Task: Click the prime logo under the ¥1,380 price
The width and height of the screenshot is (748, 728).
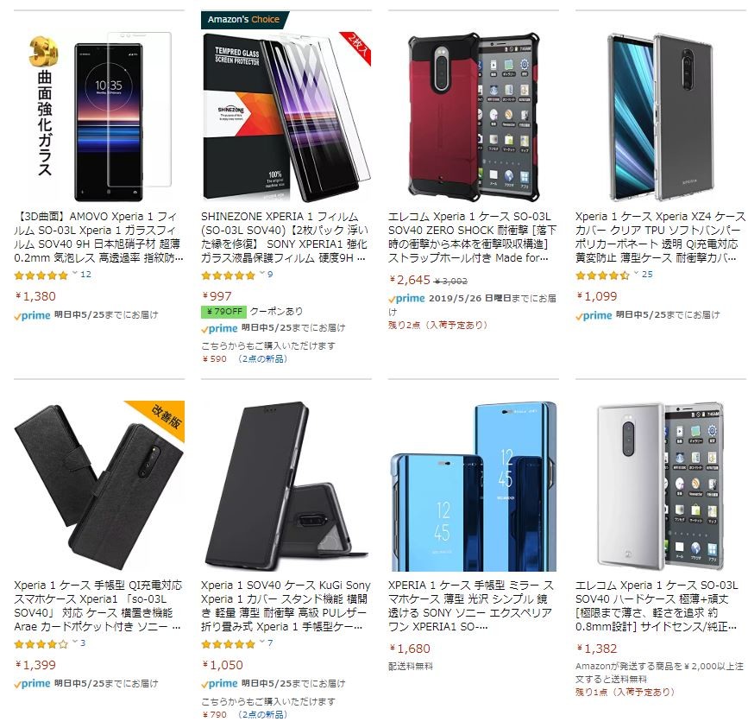Action: 32,315
